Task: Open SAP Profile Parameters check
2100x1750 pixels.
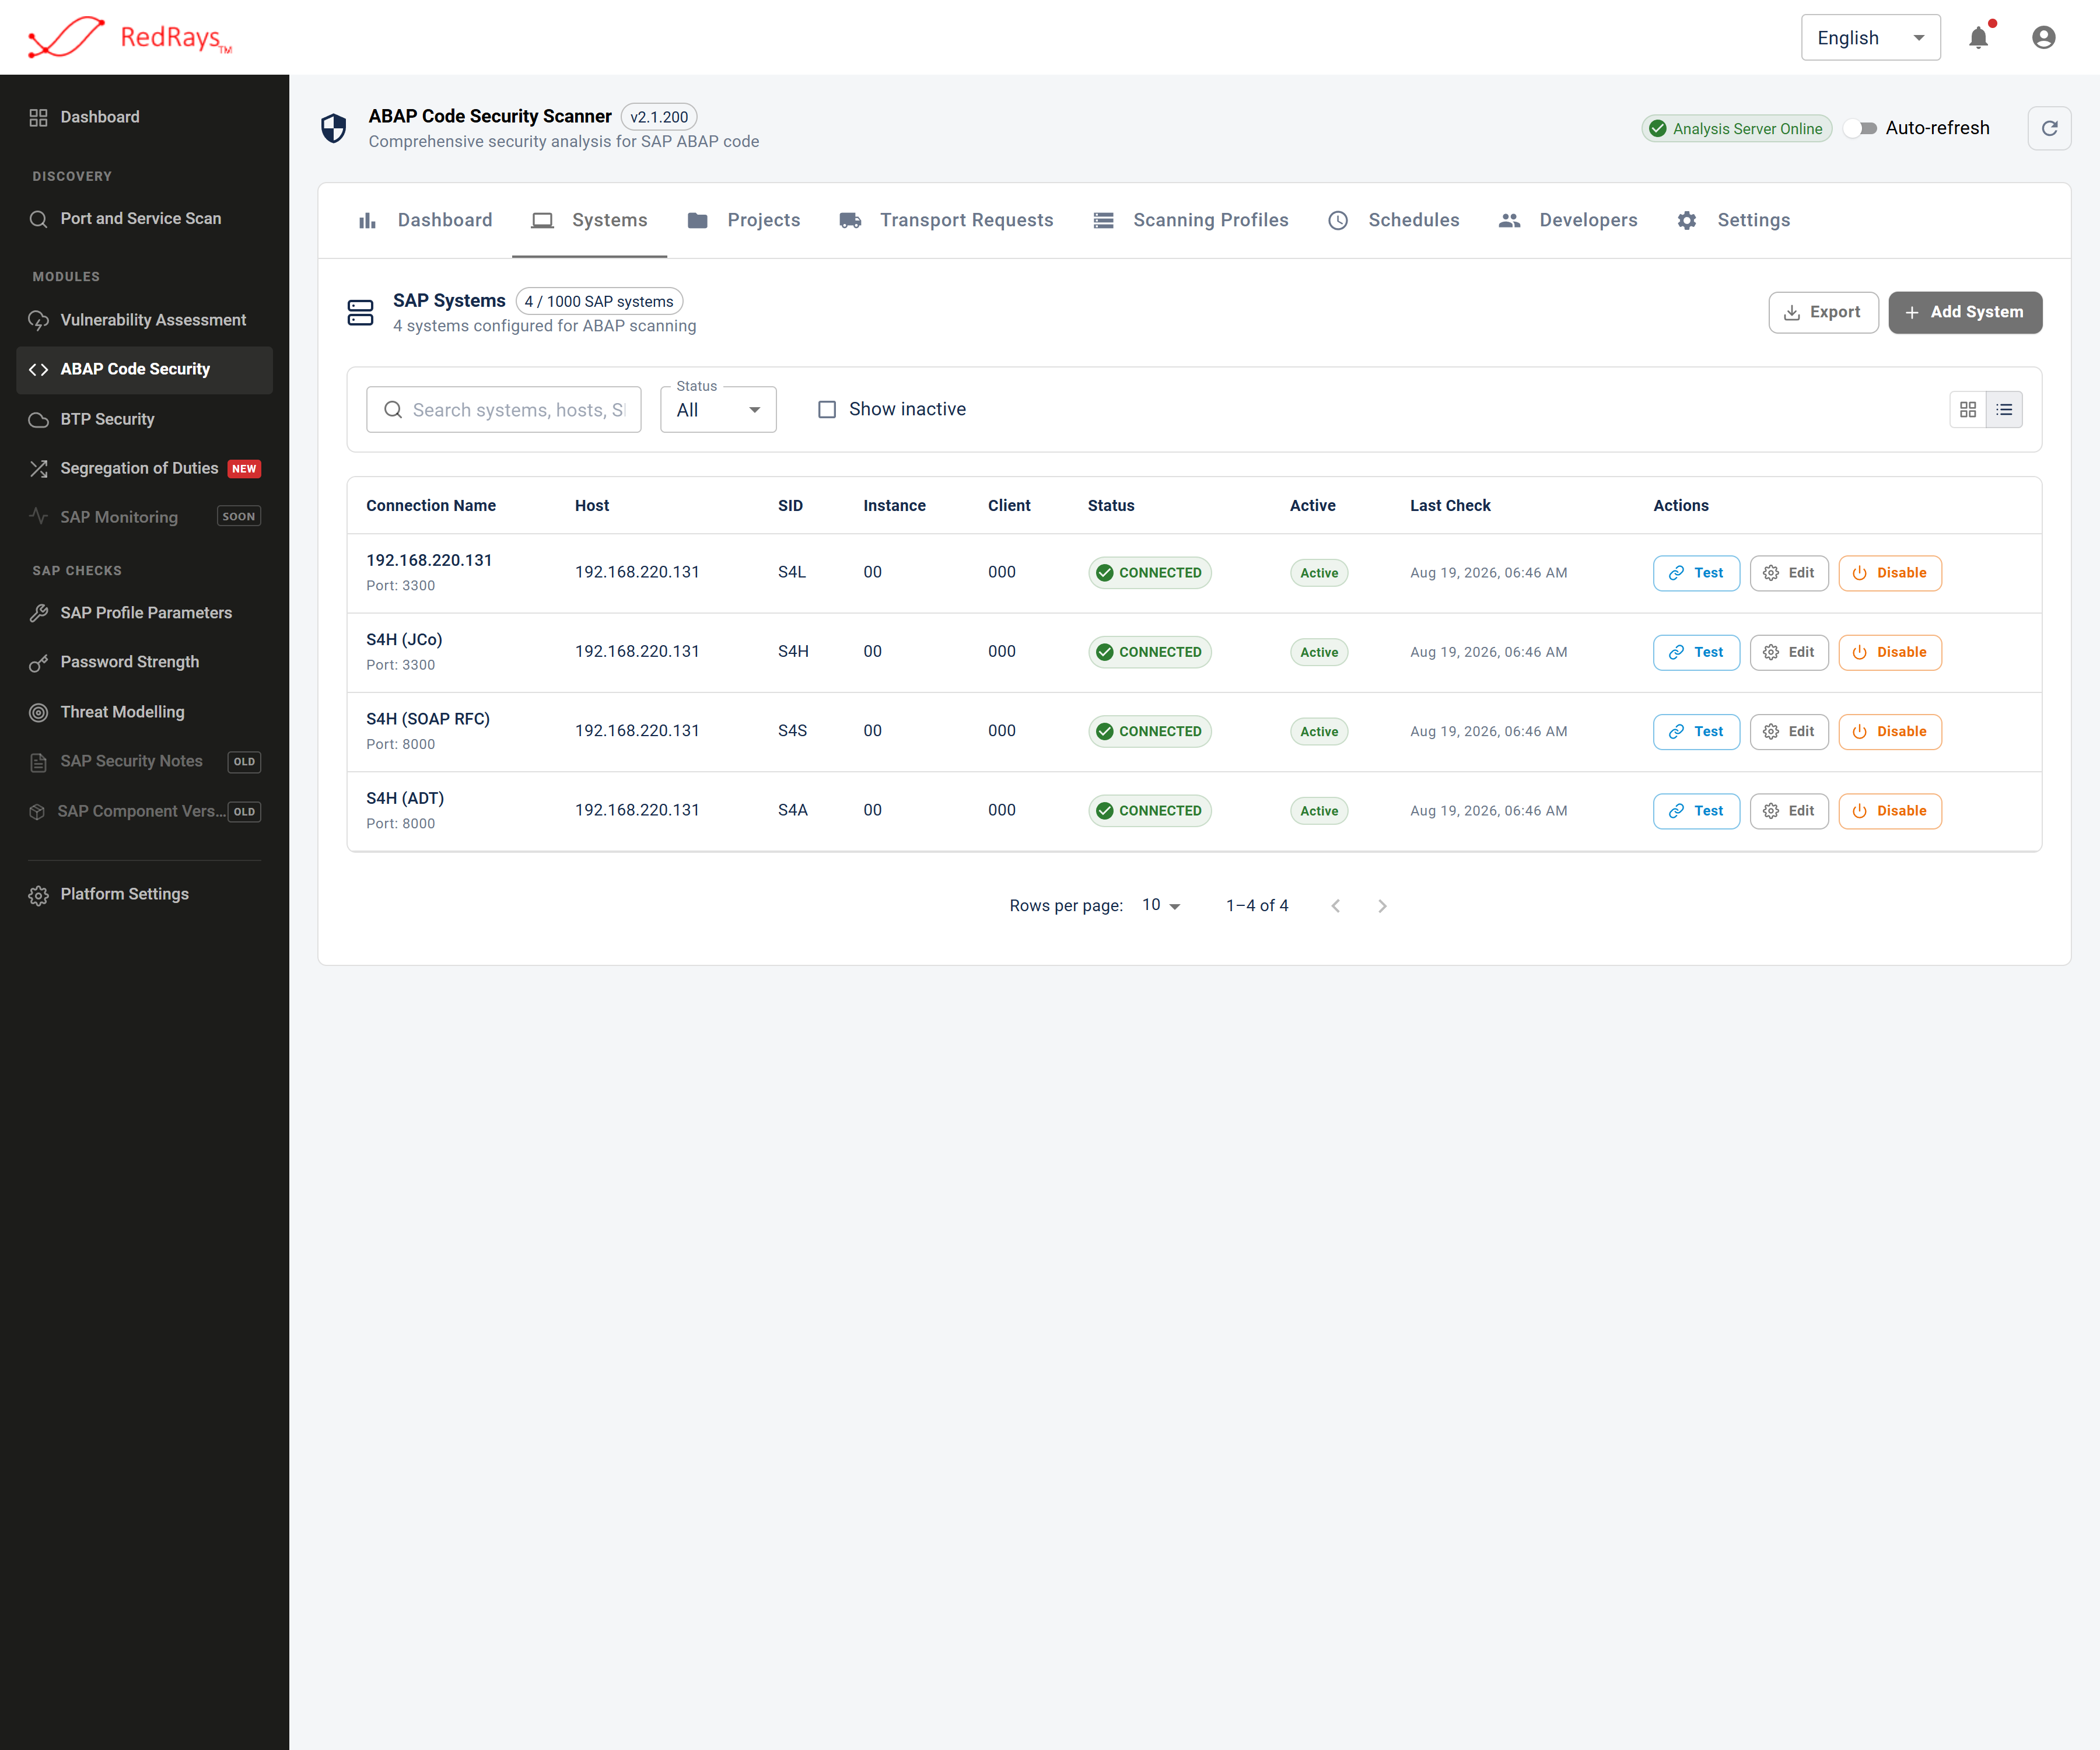Action: (144, 613)
